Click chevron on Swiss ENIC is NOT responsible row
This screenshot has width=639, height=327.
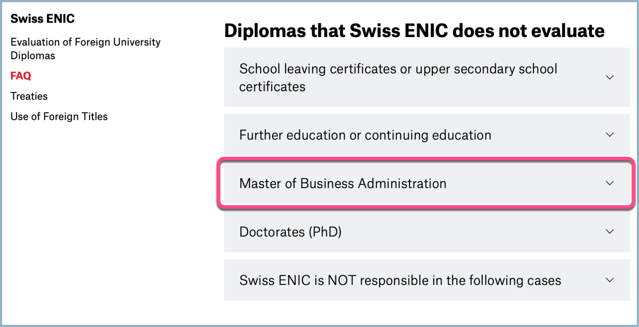click(x=609, y=280)
